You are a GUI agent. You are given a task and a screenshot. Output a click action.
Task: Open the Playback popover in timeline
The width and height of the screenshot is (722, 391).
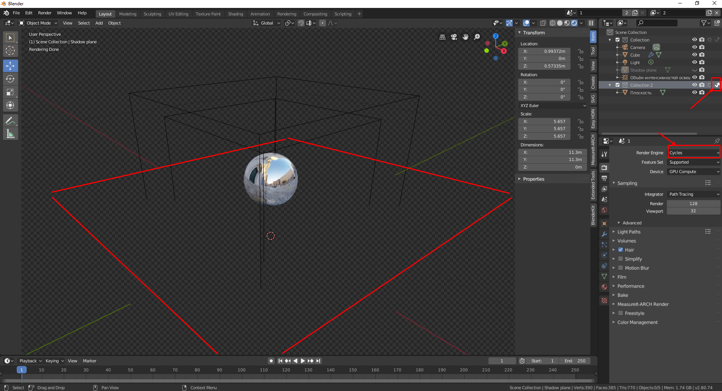coord(30,361)
